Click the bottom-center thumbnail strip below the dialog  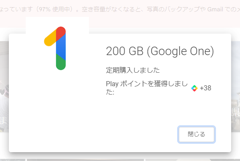(x=85, y=160)
